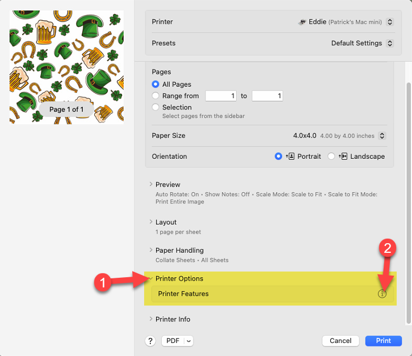This screenshot has width=412, height=356.
Task: Click the Printer Features info icon
Action: (x=382, y=294)
